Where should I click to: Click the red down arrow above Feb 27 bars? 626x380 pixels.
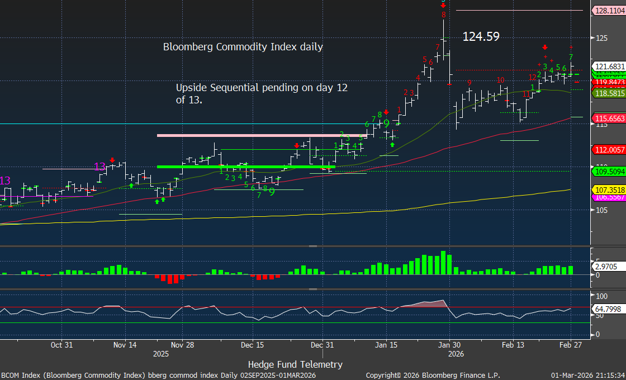544,47
